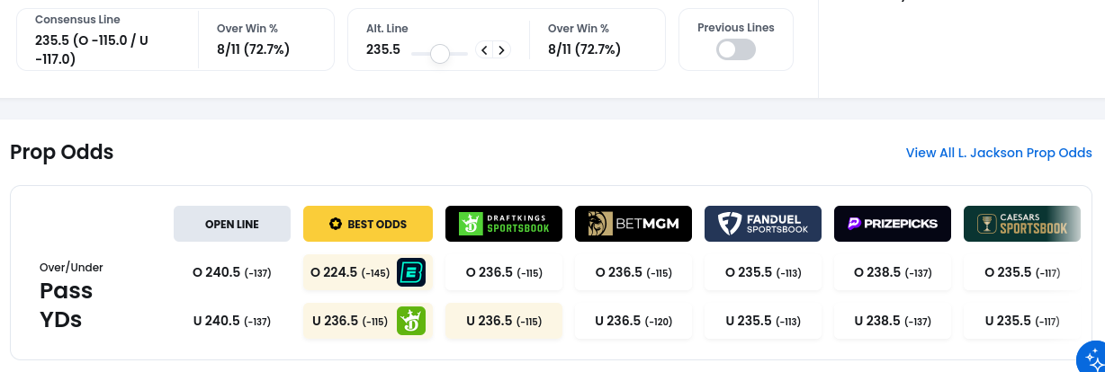Open the BetMGM sportsbook logo
This screenshot has width=1105, height=372.
click(x=633, y=224)
